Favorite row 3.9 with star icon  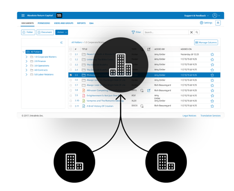pos(212,96)
